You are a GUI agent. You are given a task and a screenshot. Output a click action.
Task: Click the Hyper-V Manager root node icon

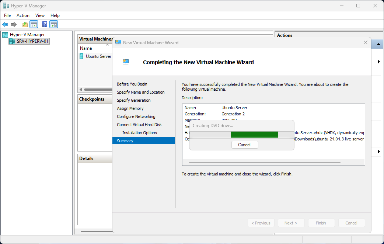5,35
